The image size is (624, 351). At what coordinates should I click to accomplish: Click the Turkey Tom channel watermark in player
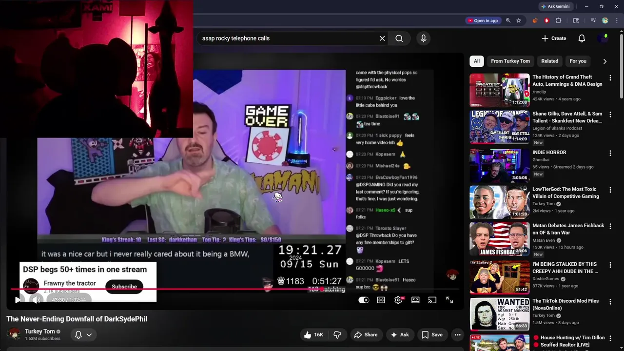tap(452, 275)
